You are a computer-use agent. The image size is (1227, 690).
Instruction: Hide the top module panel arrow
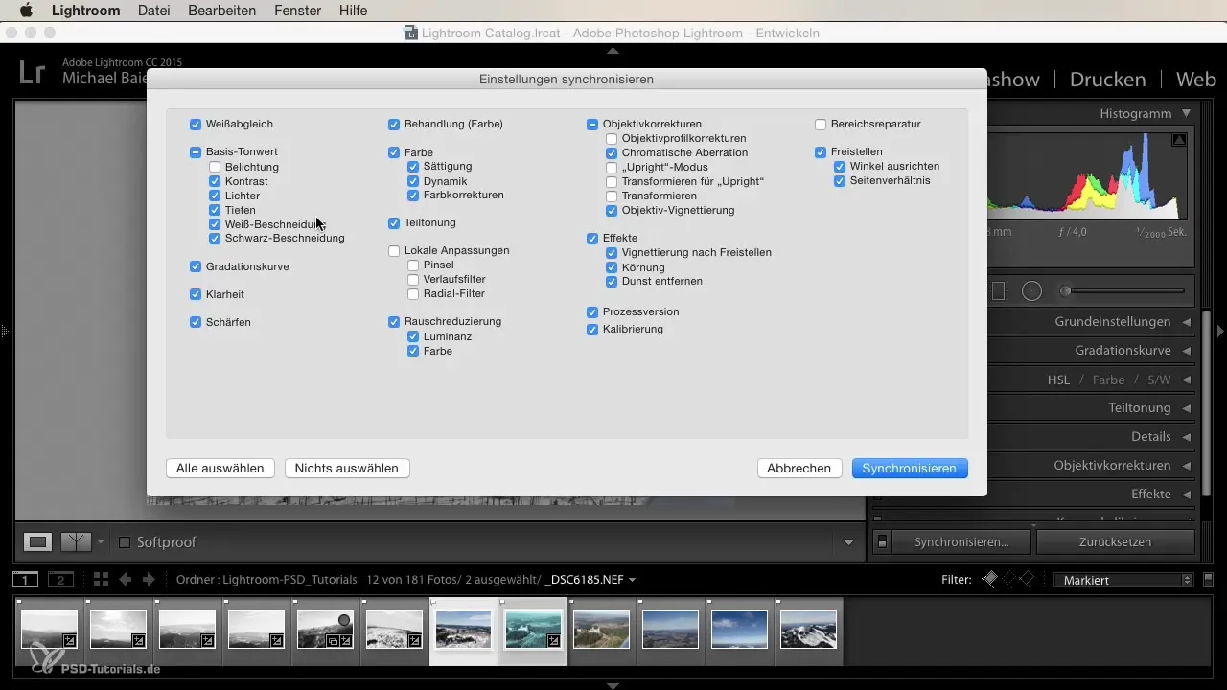pyautogui.click(x=613, y=50)
